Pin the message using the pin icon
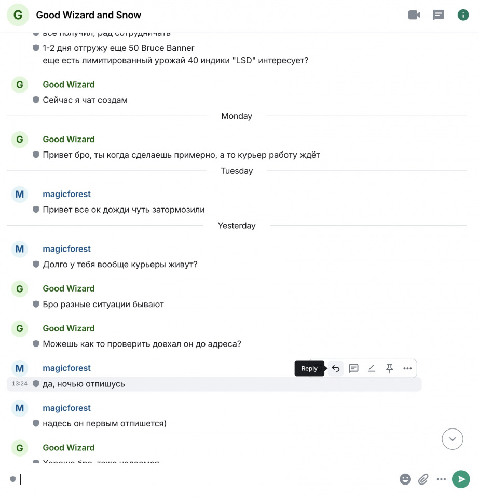This screenshot has height=498, width=479. click(389, 368)
